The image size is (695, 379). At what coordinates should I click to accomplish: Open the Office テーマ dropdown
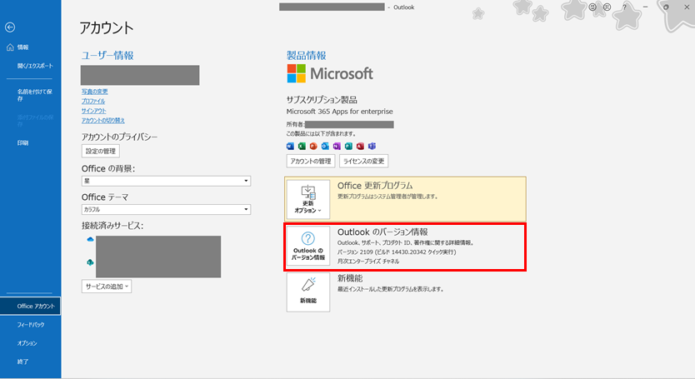pyautogui.click(x=166, y=209)
